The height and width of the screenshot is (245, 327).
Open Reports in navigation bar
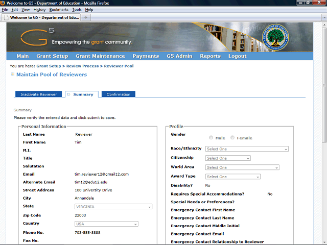point(210,56)
